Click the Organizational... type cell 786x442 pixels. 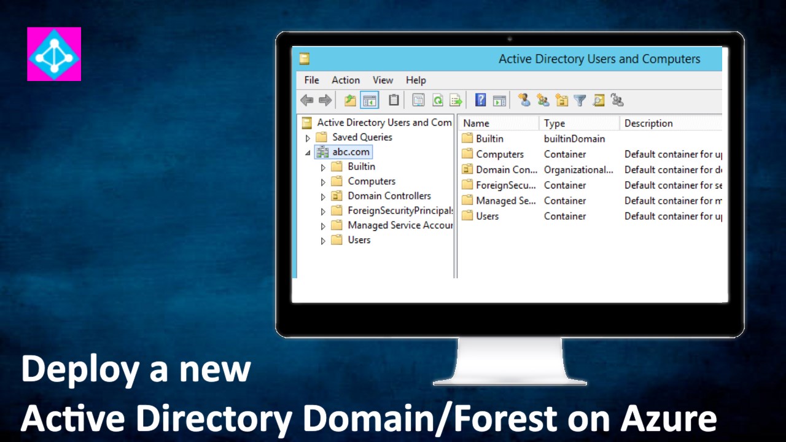point(578,169)
